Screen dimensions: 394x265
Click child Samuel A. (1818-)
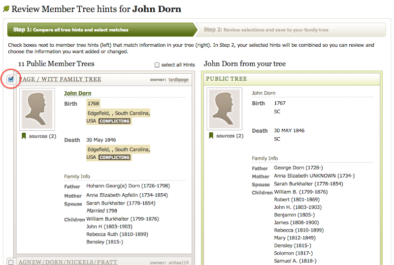click(x=295, y=261)
